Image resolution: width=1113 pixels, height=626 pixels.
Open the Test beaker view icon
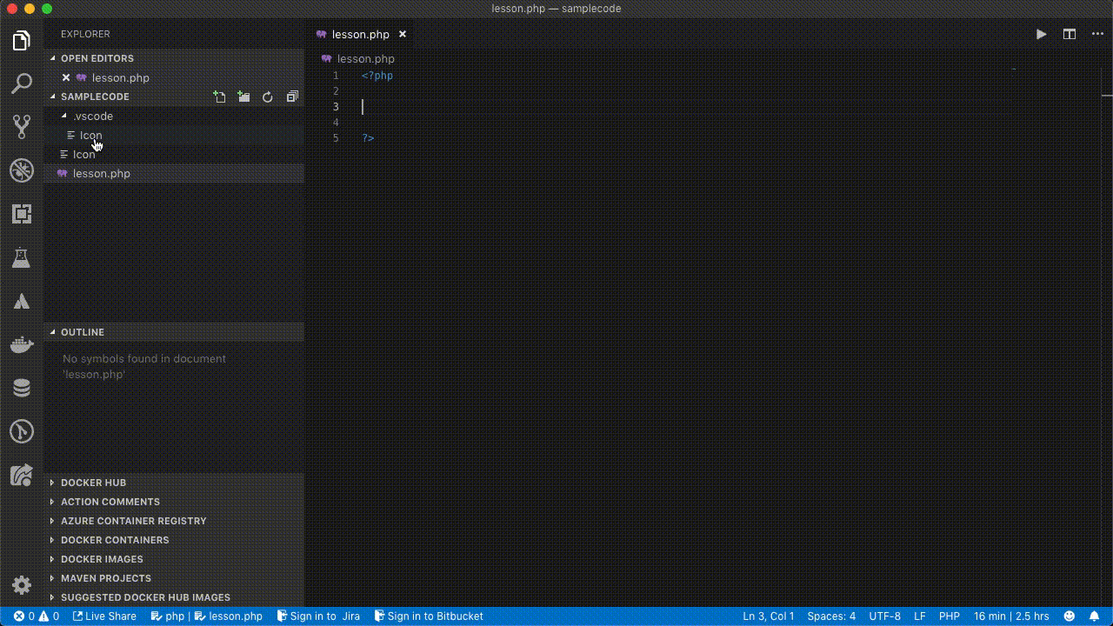[x=22, y=257]
